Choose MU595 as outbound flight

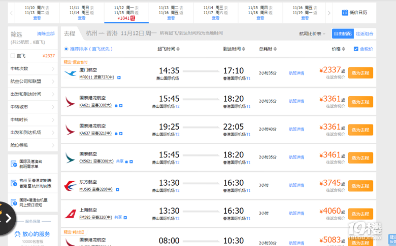360,186
